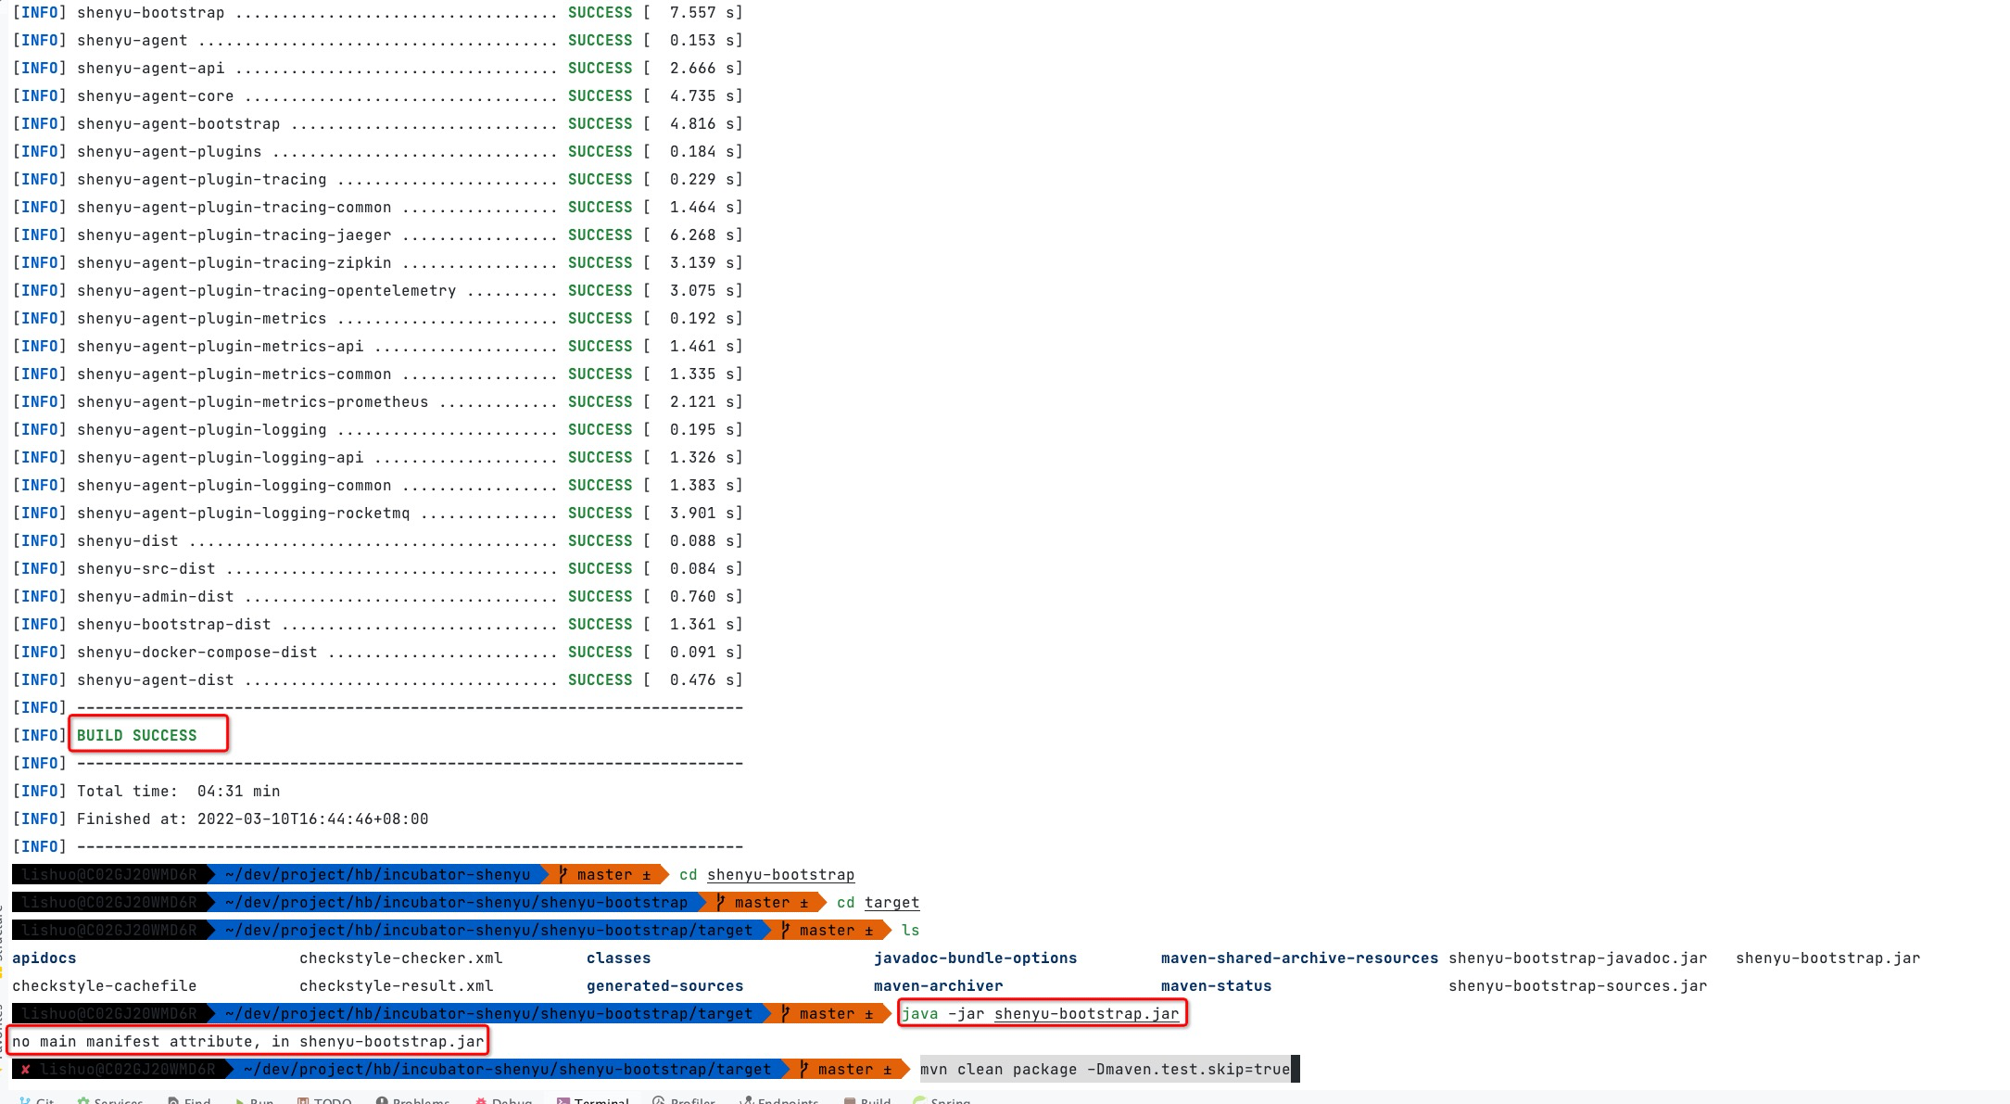Screen dimensions: 2010x1104
Task: Click the generated-sources directory name
Action: [x=664, y=985]
